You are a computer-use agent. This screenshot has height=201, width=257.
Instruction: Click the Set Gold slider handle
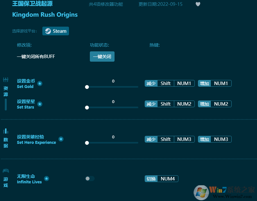pos(87,87)
